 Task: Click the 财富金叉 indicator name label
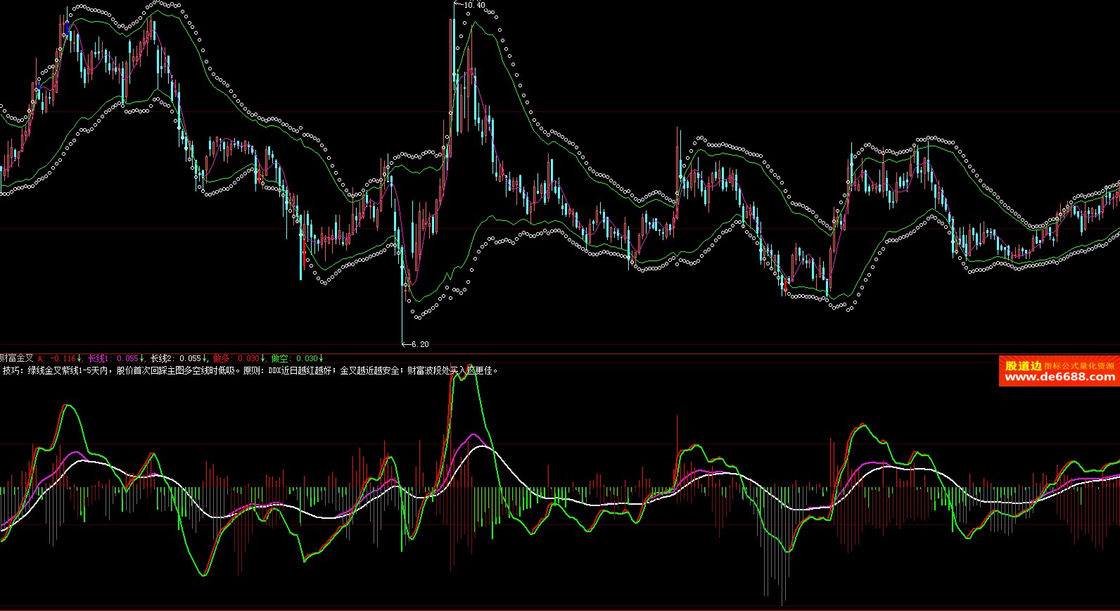(16, 358)
